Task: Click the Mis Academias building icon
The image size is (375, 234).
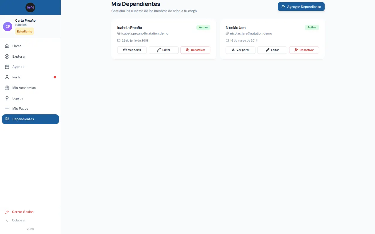Action: tap(7, 88)
